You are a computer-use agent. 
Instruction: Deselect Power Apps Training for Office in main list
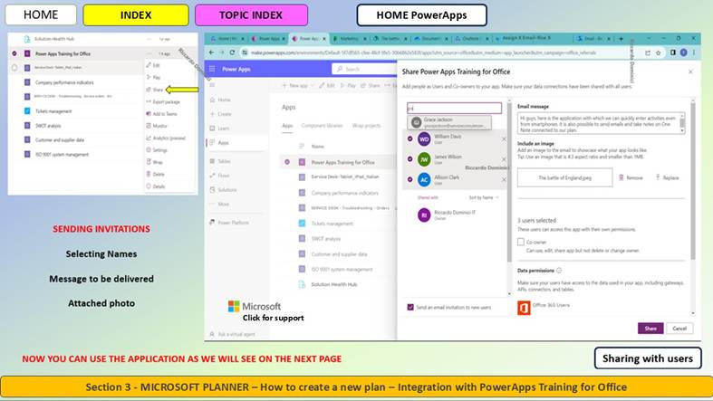pyautogui.click(x=287, y=162)
